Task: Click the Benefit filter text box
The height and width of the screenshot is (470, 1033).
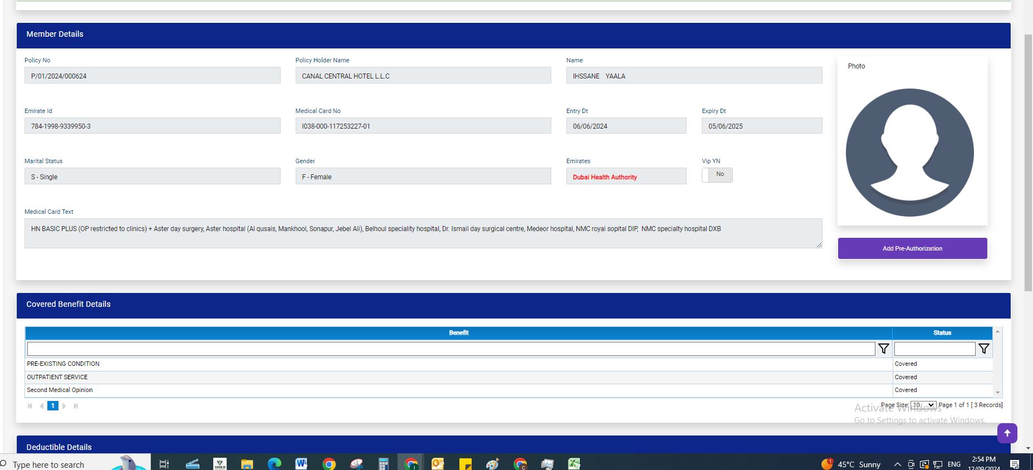Action: tap(451, 349)
